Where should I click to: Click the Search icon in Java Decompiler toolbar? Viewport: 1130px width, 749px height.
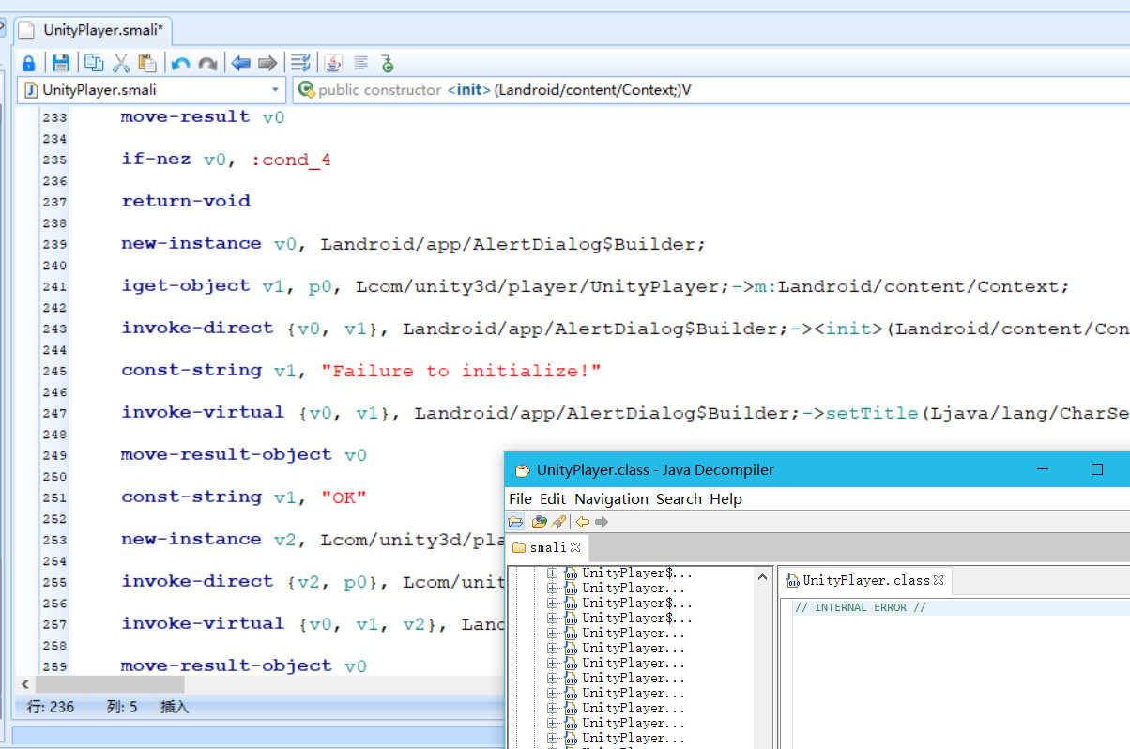point(558,522)
